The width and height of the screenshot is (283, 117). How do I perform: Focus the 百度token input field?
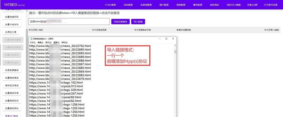pyautogui.click(x=69, y=22)
